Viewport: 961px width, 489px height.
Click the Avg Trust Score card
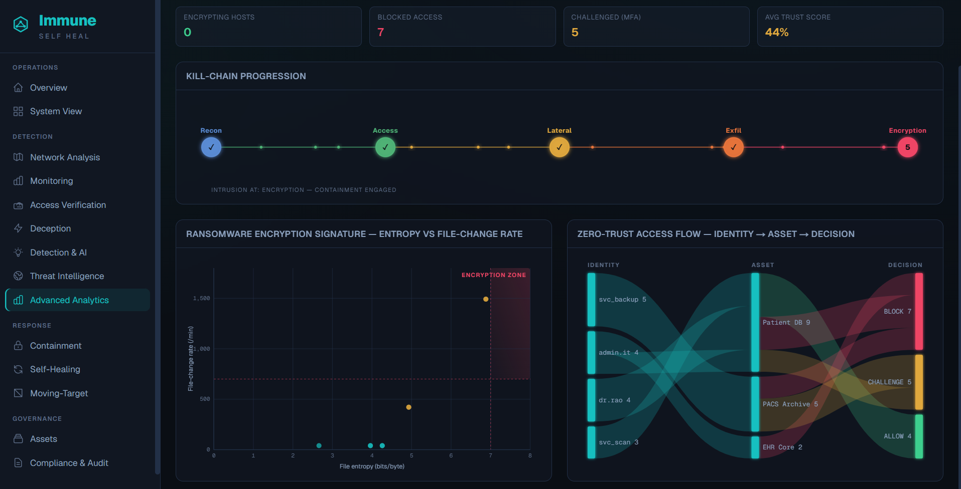pos(850,27)
